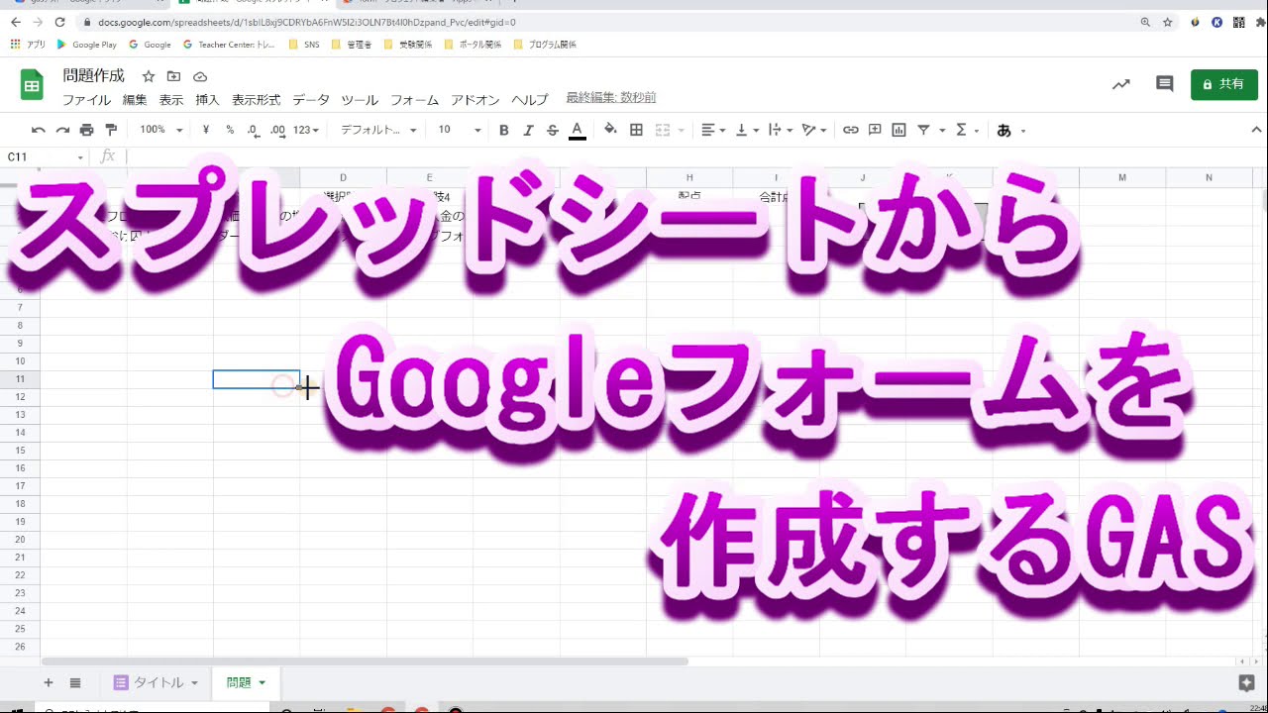Image resolution: width=1268 pixels, height=713 pixels.
Task: Open the ツール menu
Action: tap(360, 100)
